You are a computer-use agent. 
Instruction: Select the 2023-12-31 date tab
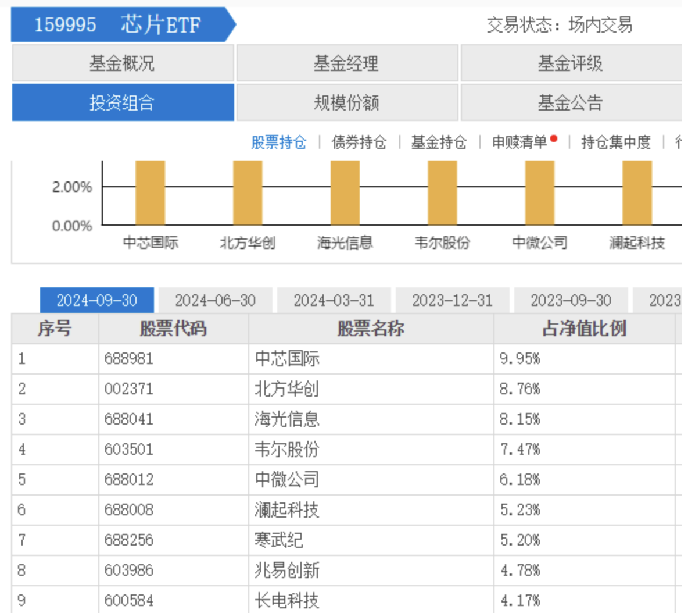point(453,300)
